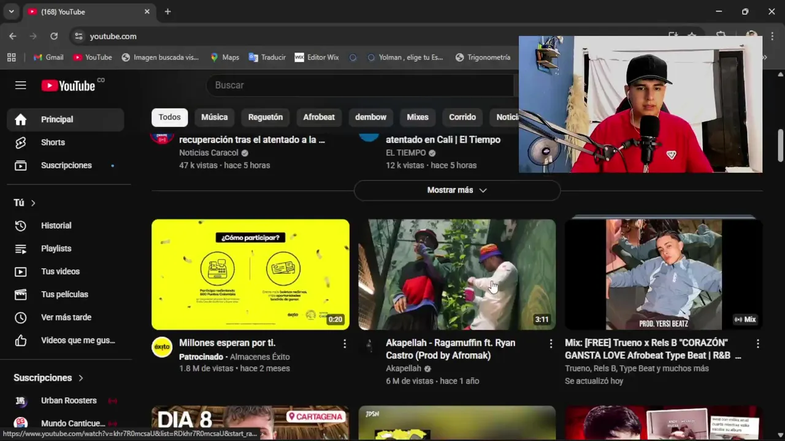Open Imagen buscada bookmark

pos(160,57)
